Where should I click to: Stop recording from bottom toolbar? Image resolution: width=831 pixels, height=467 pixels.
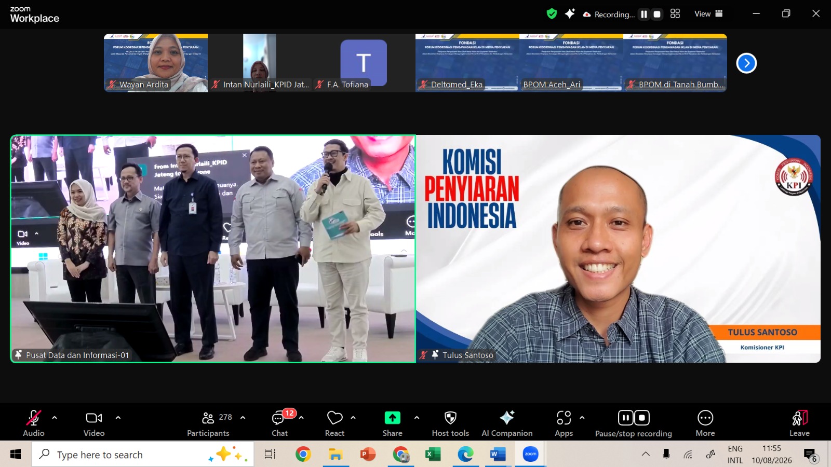pos(642,418)
